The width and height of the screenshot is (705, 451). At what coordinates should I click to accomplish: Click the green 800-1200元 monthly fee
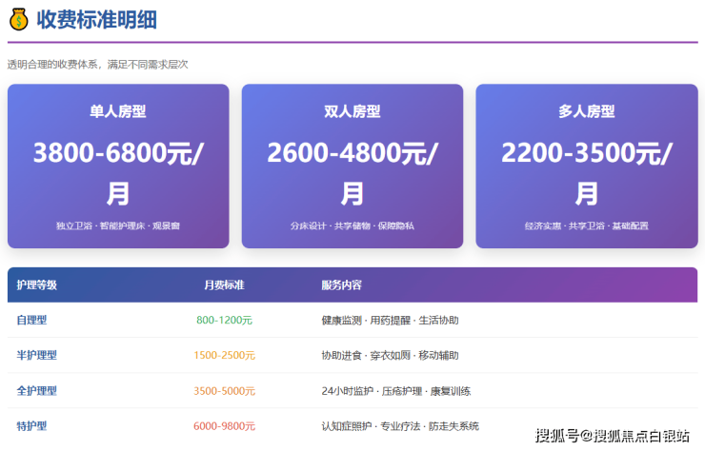point(224,320)
